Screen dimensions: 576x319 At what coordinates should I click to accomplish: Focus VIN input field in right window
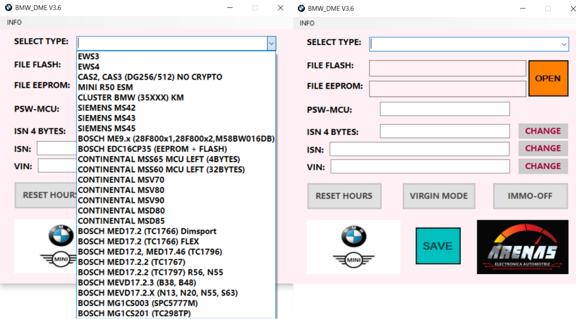coord(420,167)
